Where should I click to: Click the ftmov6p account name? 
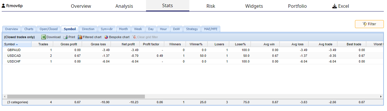tap(15, 5)
